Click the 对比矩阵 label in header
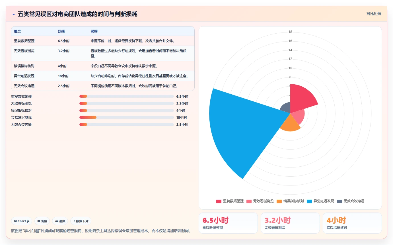The width and height of the screenshot is (393, 245). 374,14
